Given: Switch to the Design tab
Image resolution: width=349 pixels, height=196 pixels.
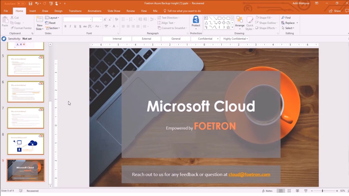Looking at the screenshot, I should (x=58, y=11).
